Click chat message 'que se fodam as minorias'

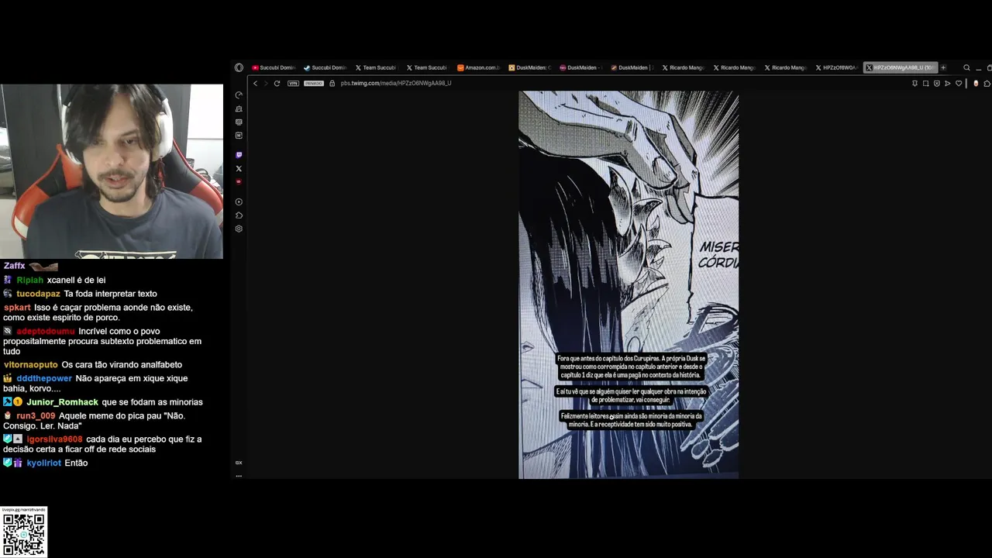152,402
